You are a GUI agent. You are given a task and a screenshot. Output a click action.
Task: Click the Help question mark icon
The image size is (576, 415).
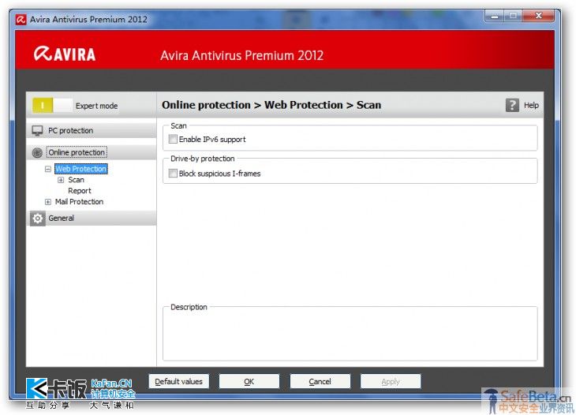(512, 105)
